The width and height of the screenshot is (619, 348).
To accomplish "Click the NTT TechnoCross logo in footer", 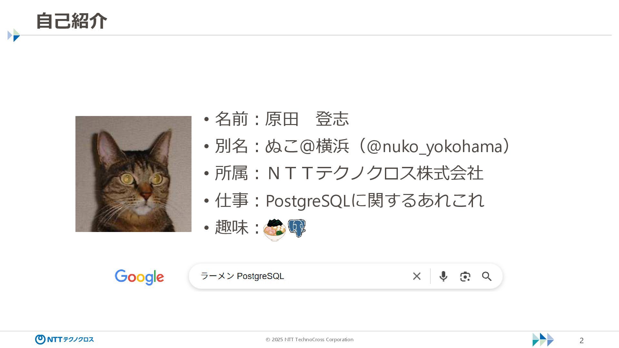I will click(64, 339).
